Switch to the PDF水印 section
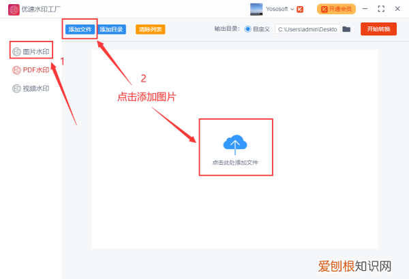This screenshot has width=409, height=279. [31, 70]
